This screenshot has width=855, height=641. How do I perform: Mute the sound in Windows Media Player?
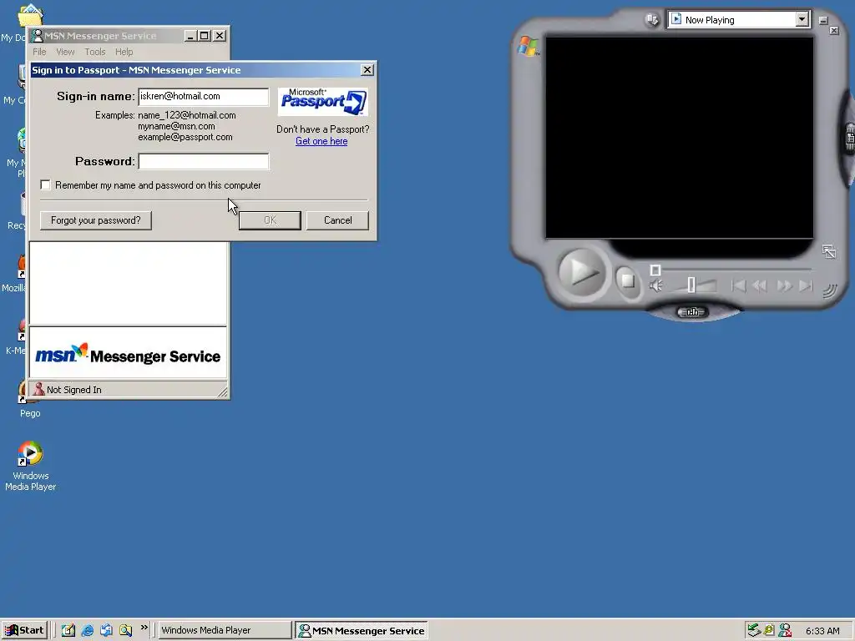(x=656, y=285)
